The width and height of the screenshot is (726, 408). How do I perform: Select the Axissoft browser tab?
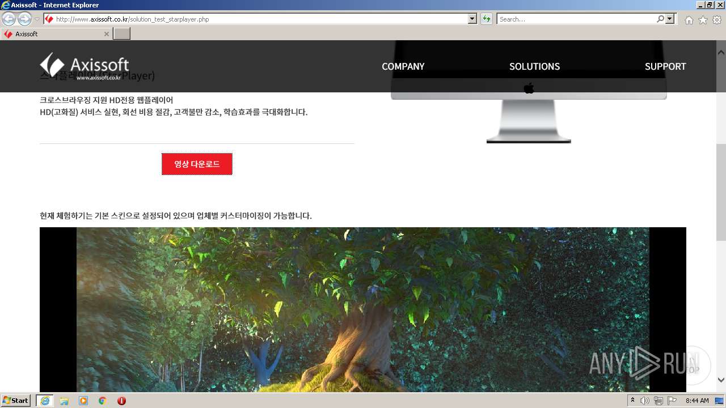[56, 34]
